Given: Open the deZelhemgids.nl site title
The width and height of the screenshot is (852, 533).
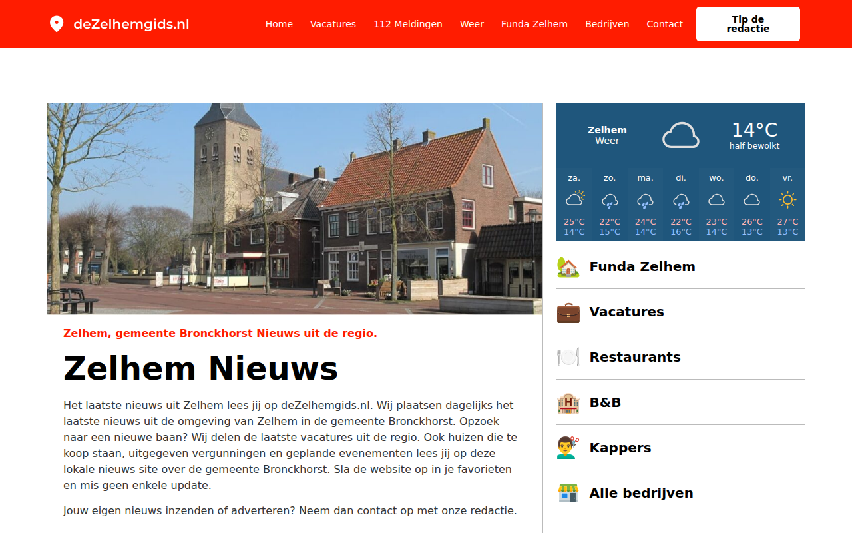Looking at the screenshot, I should tap(131, 24).
